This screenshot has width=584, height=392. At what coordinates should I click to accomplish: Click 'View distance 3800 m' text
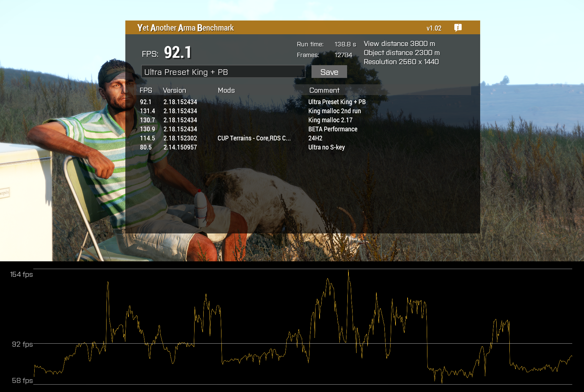click(399, 44)
